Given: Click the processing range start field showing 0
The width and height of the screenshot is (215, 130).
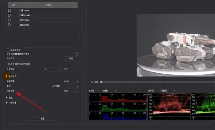Looking at the screenshot, I should click(x=52, y=69).
